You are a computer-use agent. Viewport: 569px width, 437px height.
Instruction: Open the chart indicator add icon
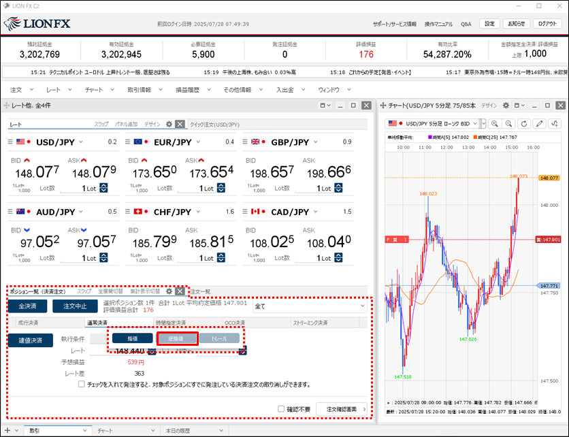555,123
